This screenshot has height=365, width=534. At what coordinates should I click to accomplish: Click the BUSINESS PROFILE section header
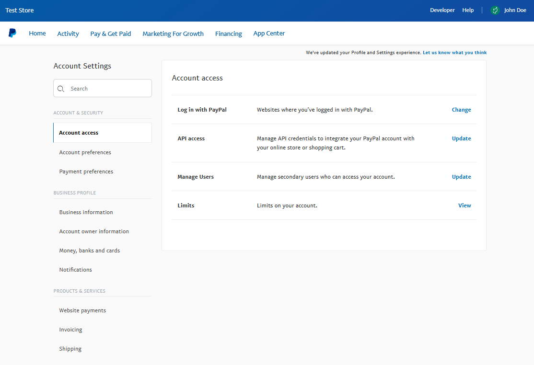[75, 193]
